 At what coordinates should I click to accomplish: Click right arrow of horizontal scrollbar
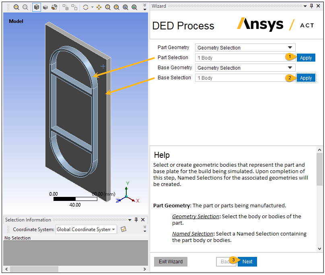[145, 269]
